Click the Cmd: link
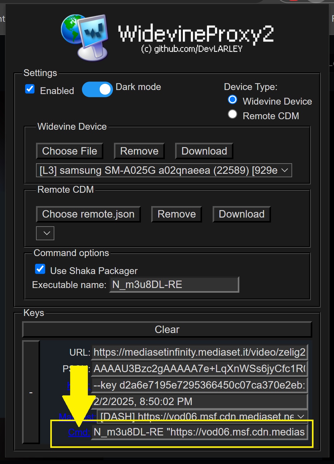This screenshot has height=464, width=334. pos(79,432)
